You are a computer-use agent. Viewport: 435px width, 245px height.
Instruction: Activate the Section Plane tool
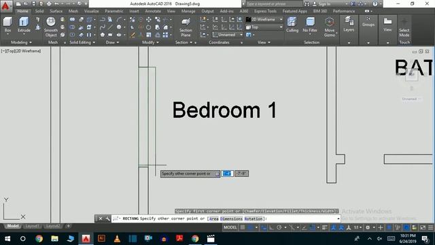pyautogui.click(x=186, y=27)
